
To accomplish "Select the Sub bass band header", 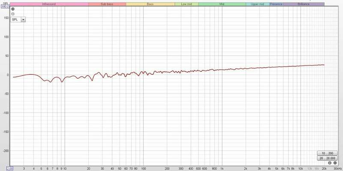I will tap(107, 4).
